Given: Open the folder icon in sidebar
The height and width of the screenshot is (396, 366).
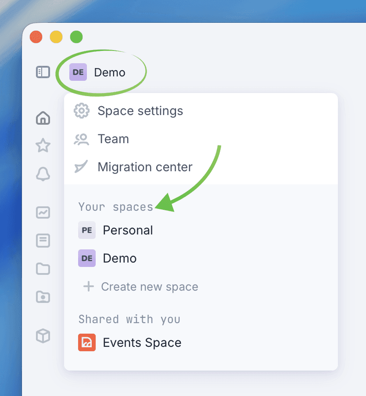Looking at the screenshot, I should click(43, 269).
